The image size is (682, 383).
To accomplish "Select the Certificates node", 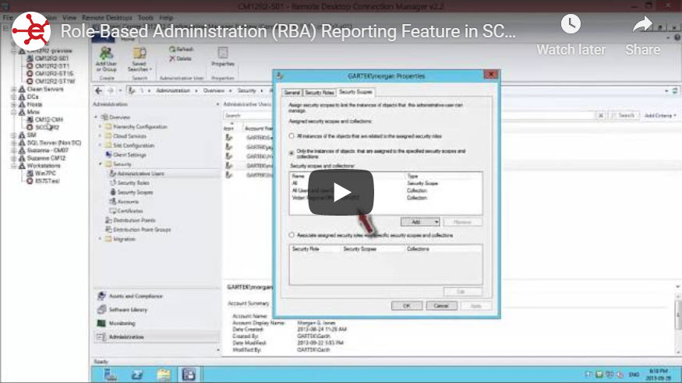I will point(130,211).
